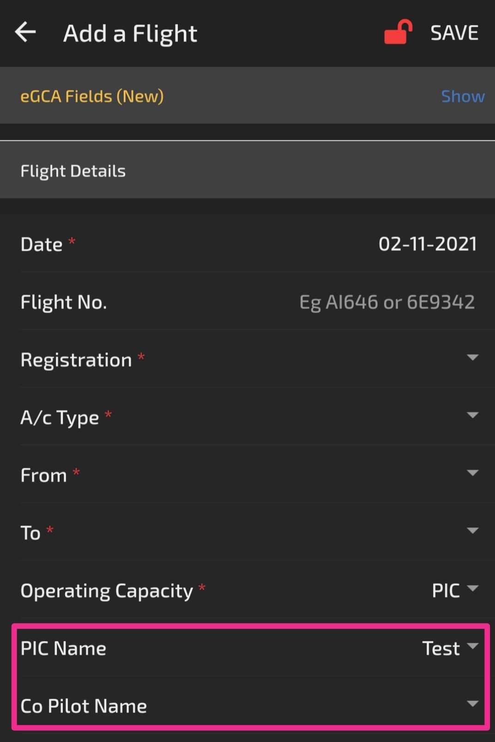Expand the From airport dropdown arrow
Image resolution: width=495 pixels, height=742 pixels.
(x=472, y=473)
